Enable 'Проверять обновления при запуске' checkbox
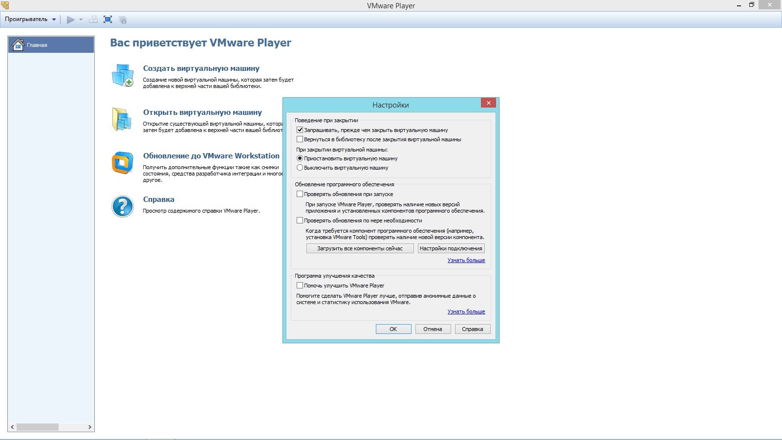 (300, 194)
